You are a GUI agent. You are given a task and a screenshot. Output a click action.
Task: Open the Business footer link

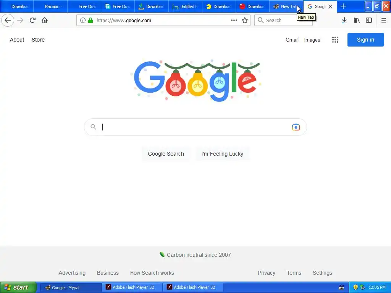[x=108, y=273]
